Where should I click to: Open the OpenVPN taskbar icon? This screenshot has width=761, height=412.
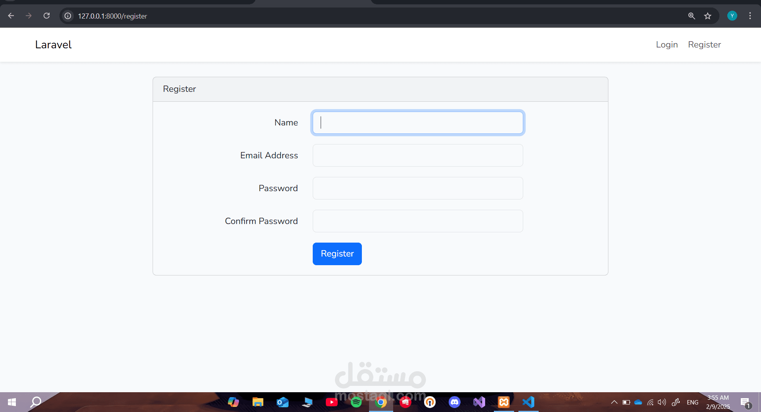click(x=430, y=402)
